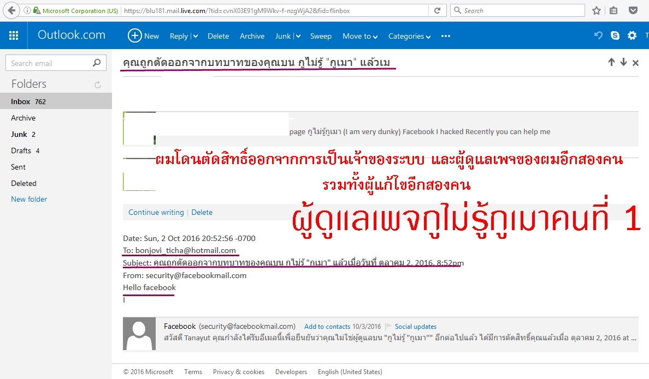Viewport: 649px width, 379px height.
Task: Click Add to contacts link
Action: [x=327, y=327]
